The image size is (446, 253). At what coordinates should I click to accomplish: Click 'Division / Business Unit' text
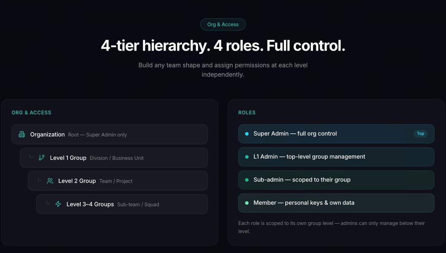pos(117,158)
